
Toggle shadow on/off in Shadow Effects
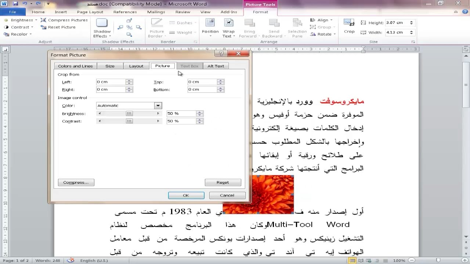129,27
